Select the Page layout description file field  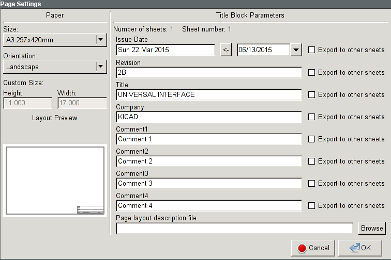tap(234, 228)
